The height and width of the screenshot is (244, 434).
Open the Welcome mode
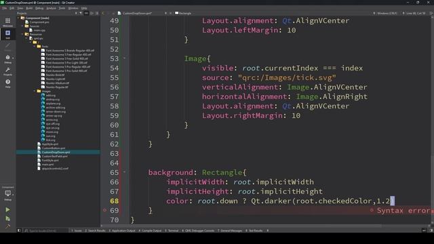[7, 22]
